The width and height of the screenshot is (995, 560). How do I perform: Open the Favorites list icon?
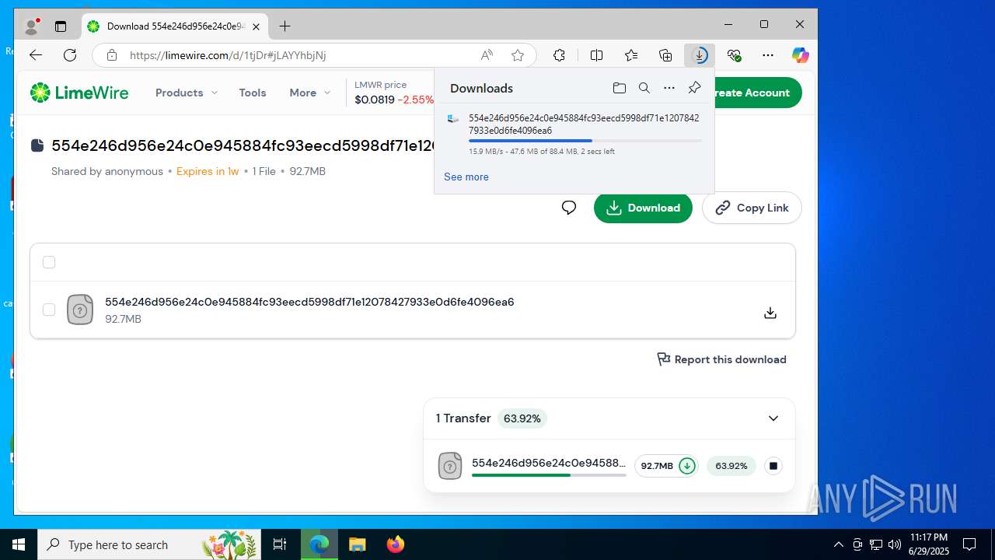tap(631, 55)
